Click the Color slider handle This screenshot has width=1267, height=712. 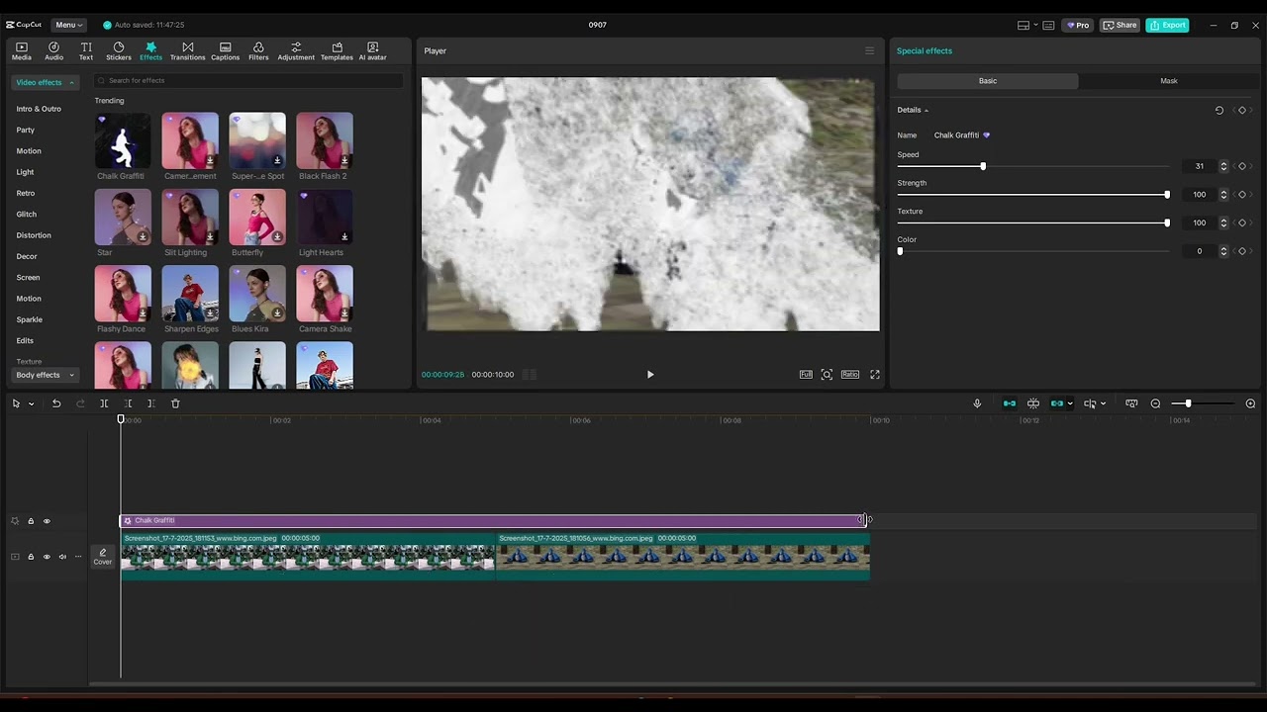(x=900, y=251)
